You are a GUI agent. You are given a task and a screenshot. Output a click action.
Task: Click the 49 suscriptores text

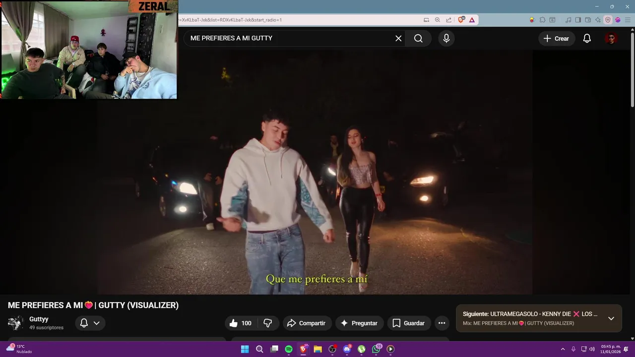(46, 328)
